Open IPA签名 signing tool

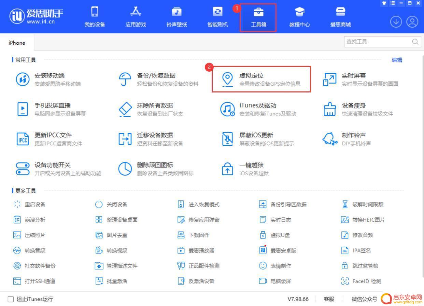(356, 250)
